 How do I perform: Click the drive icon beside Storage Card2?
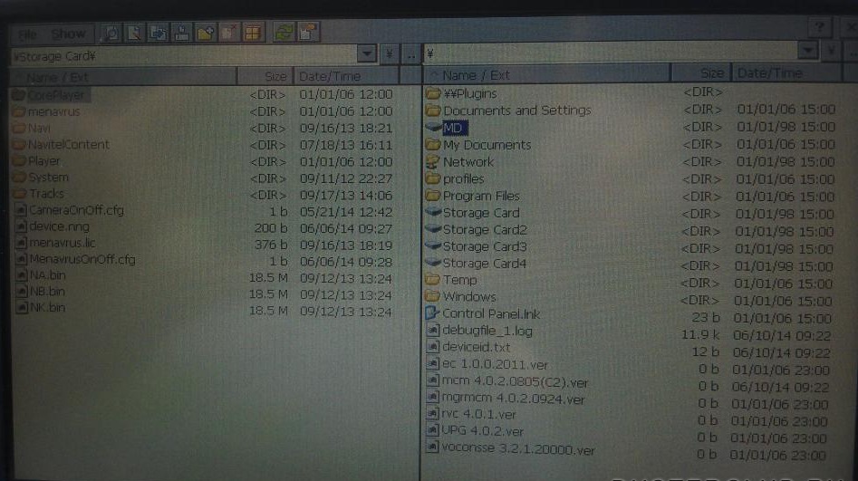coord(433,229)
